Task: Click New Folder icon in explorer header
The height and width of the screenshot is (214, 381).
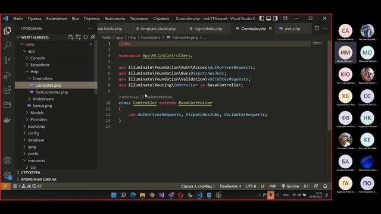Action: click(78, 37)
